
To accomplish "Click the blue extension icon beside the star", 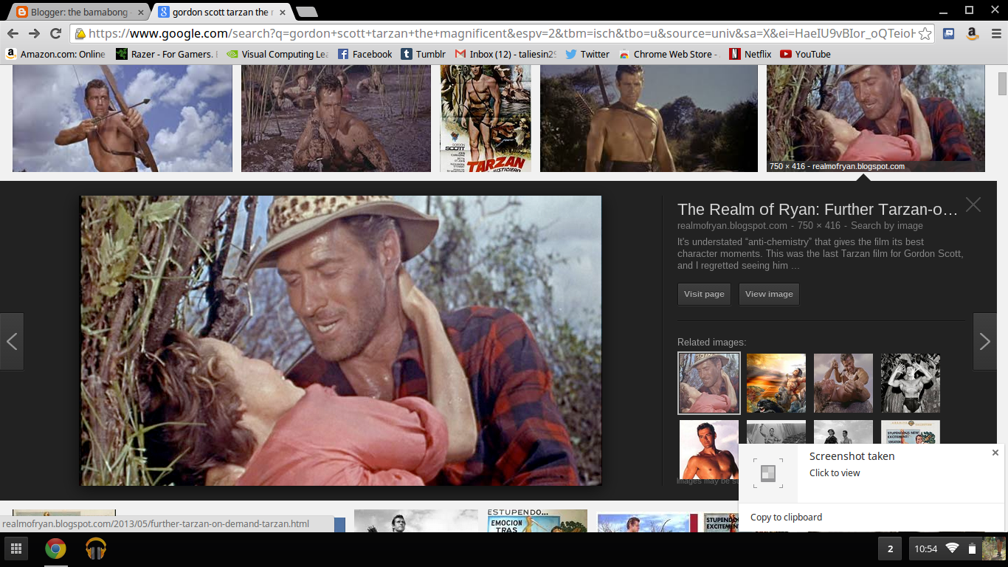I will click(949, 33).
